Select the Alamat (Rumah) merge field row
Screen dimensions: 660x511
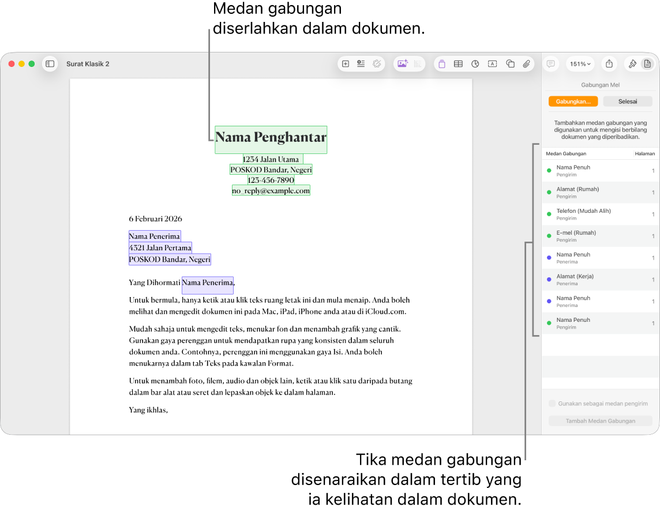click(x=601, y=193)
